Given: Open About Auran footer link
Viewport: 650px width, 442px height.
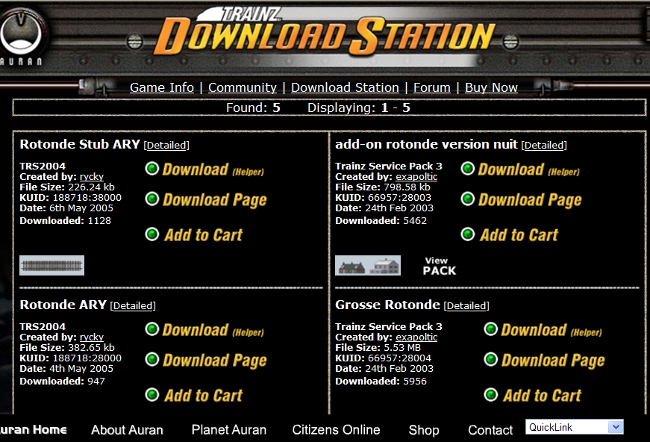Looking at the screenshot, I should (x=127, y=429).
